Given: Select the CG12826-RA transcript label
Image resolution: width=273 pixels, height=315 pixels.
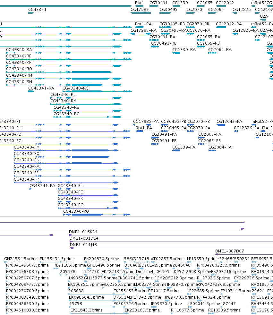Looking at the screenshot, I should point(245,30).
